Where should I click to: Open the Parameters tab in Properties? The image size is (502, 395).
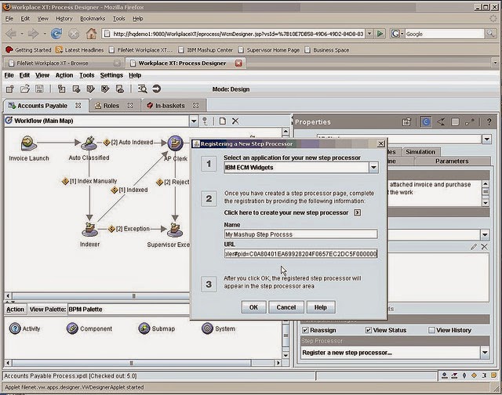pos(452,161)
